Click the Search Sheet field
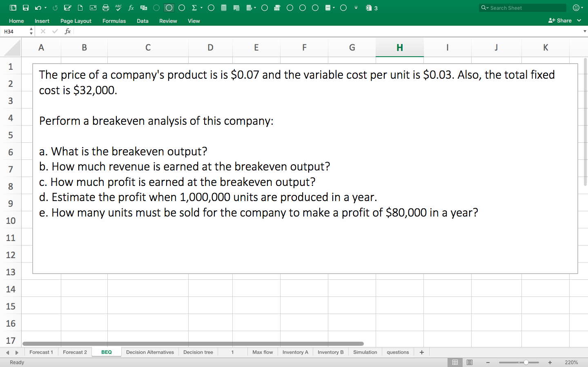 click(523, 8)
